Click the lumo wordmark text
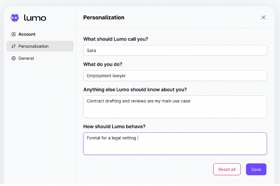The image size is (280, 186). point(35,18)
